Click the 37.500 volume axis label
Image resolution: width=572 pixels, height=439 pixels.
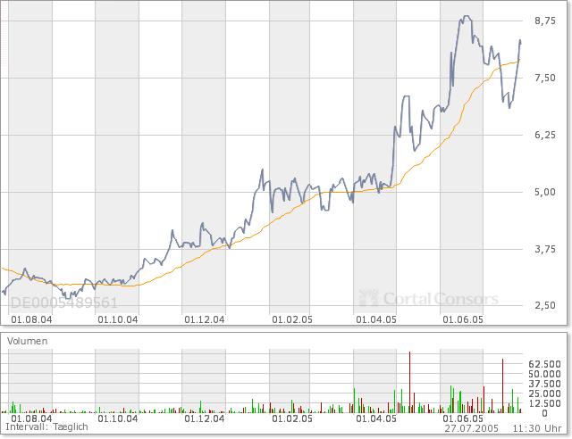point(544,384)
